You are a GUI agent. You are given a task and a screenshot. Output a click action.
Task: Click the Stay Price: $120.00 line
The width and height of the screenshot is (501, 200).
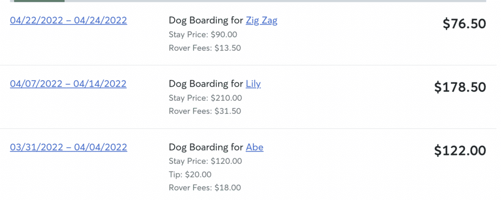point(205,161)
